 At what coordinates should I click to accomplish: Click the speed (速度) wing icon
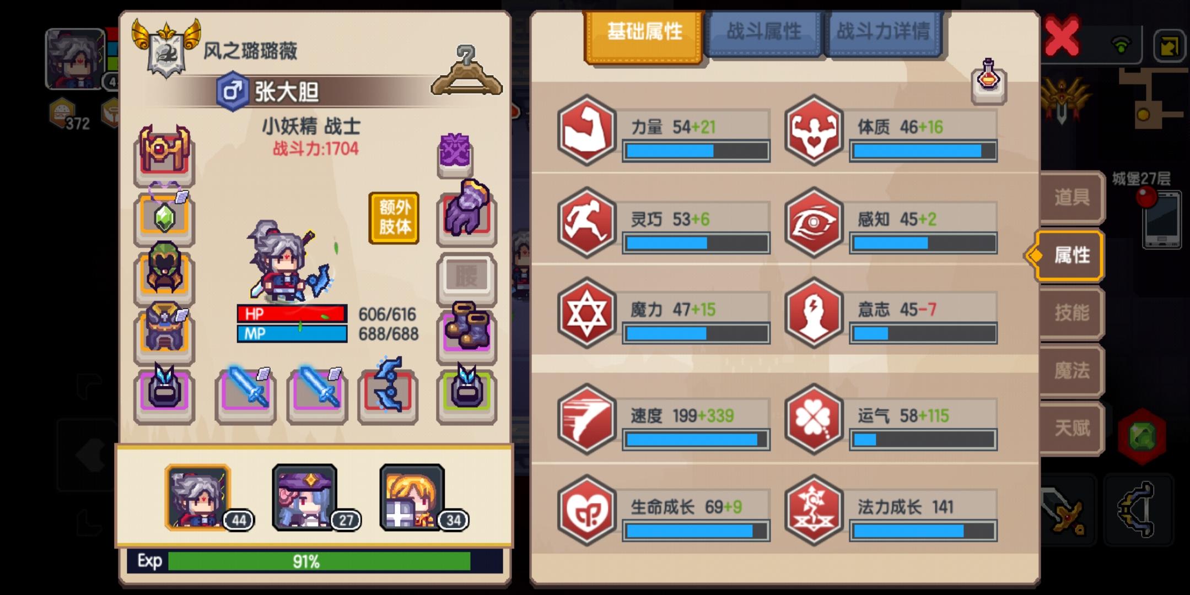pos(586,419)
